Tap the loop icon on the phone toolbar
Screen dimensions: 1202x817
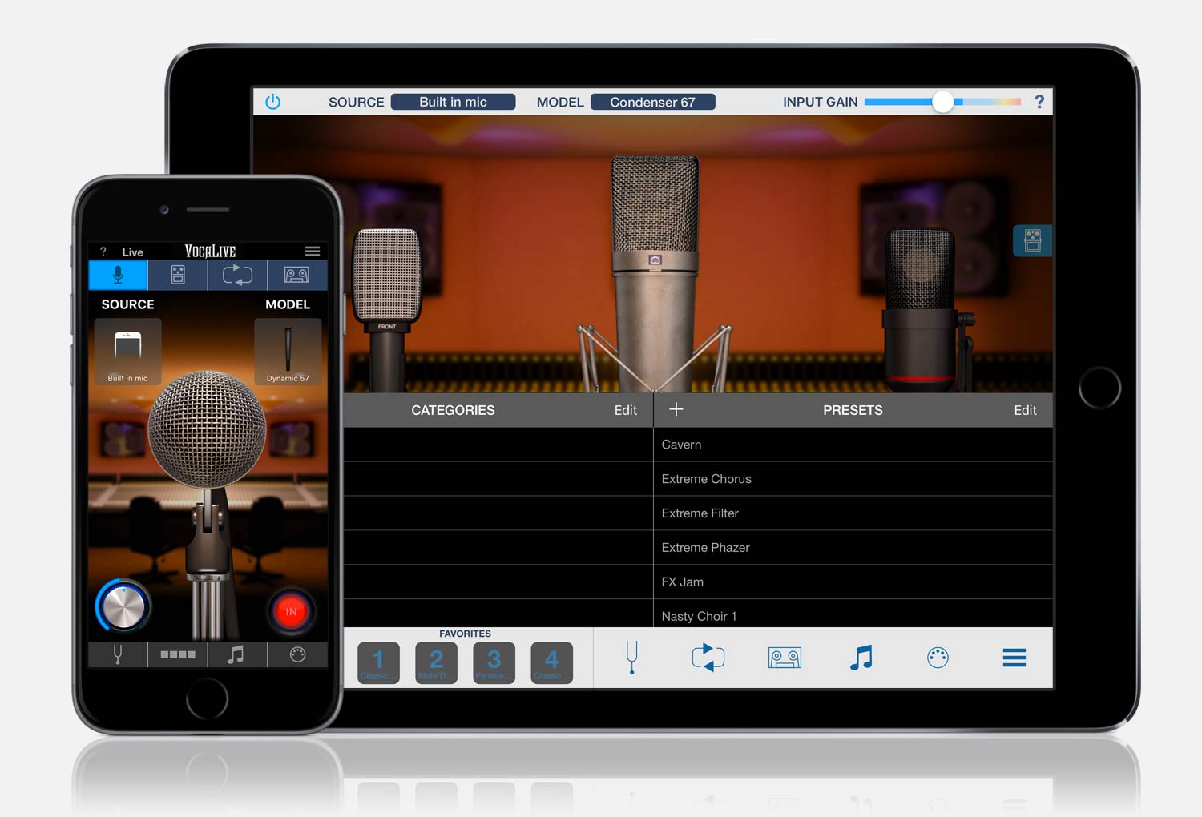pyautogui.click(x=237, y=275)
